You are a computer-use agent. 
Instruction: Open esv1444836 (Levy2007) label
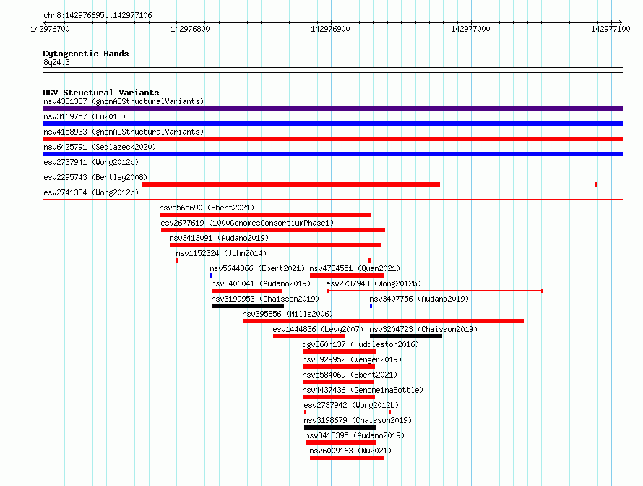pyautogui.click(x=318, y=329)
